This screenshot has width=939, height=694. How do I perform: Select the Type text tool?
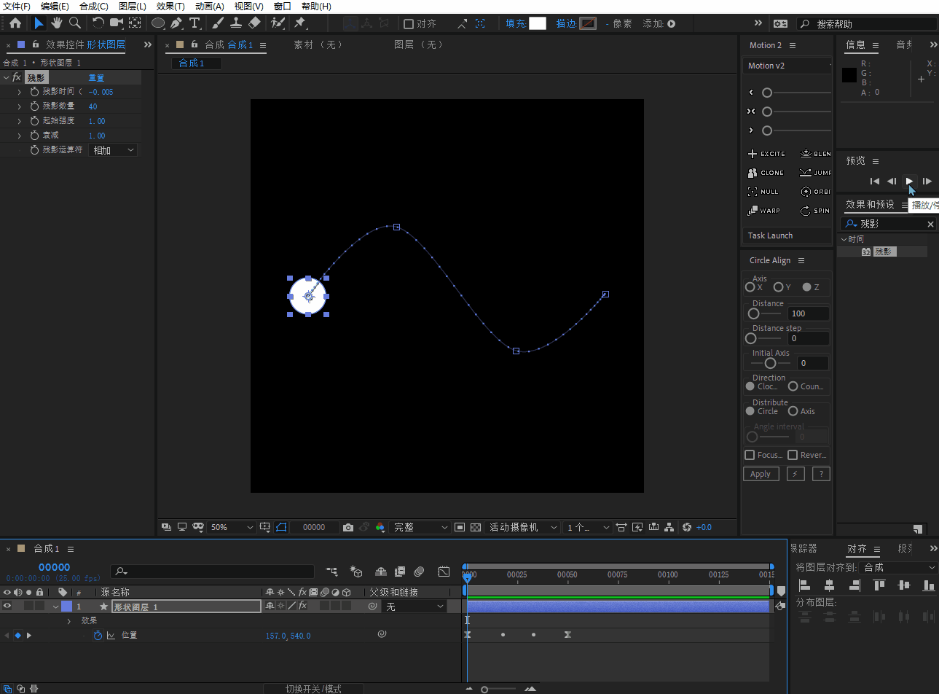pos(195,23)
